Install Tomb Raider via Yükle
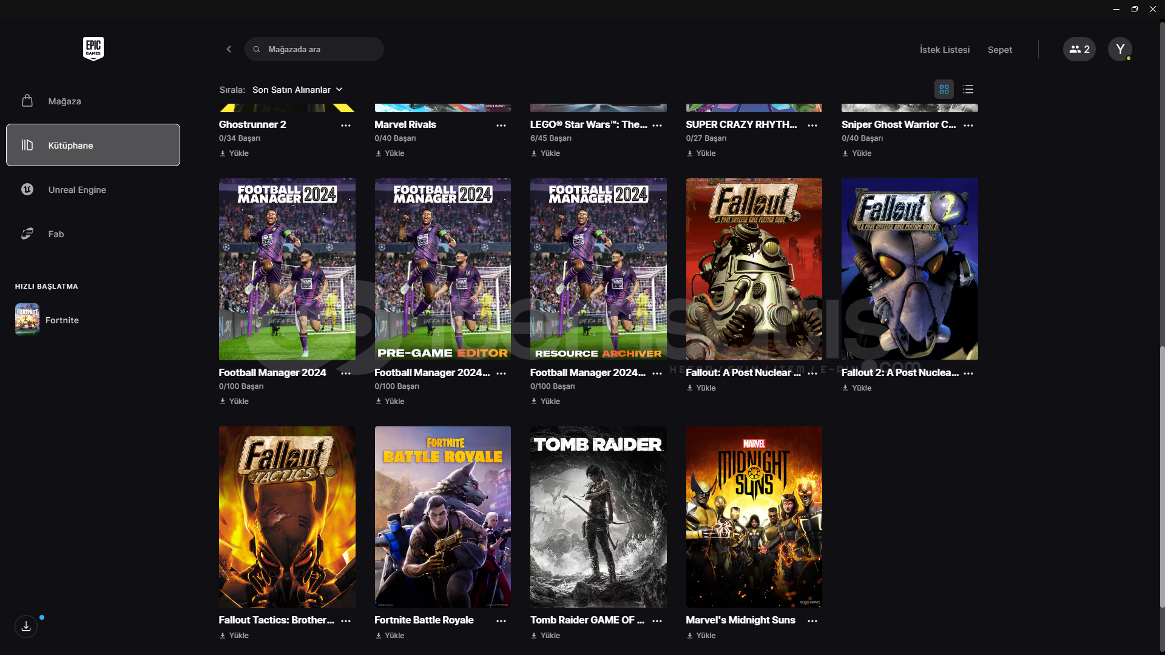1165x655 pixels. click(x=545, y=636)
